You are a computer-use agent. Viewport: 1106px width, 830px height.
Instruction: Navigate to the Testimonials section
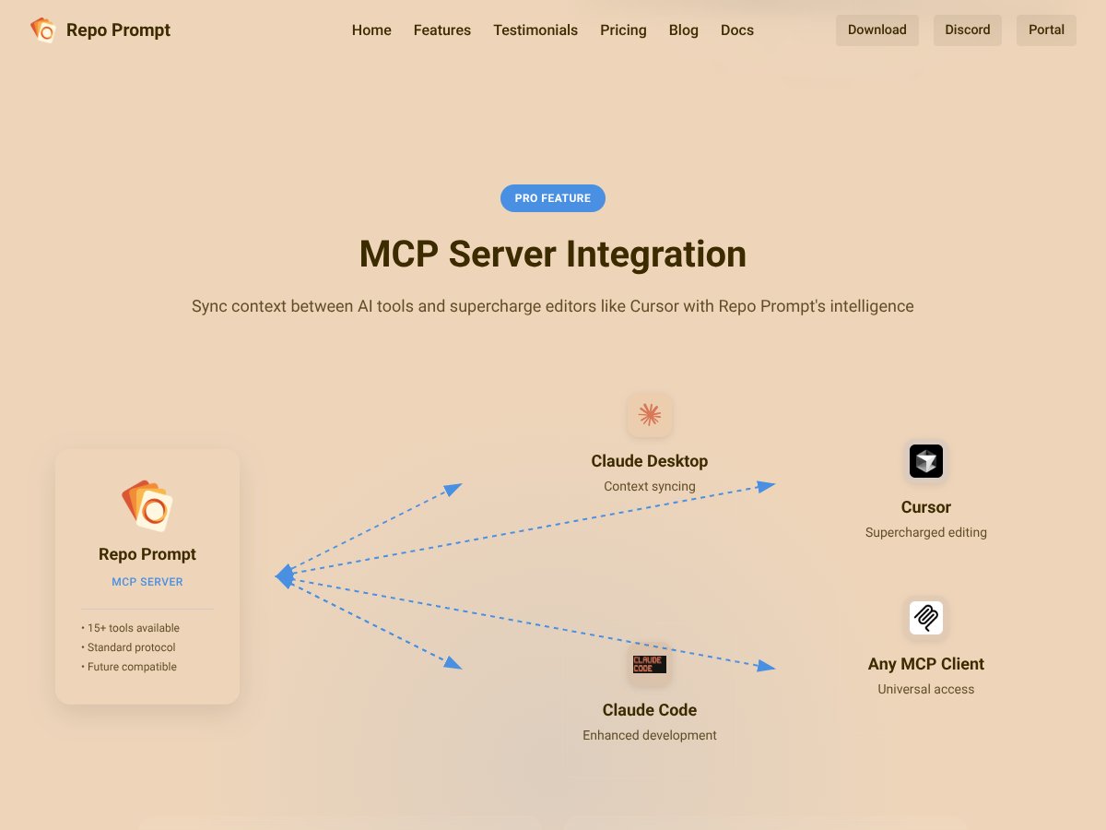535,30
